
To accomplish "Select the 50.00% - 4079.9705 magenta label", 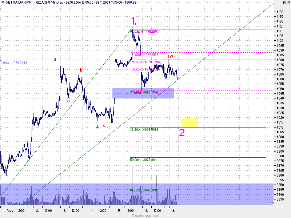I will 146,62.
